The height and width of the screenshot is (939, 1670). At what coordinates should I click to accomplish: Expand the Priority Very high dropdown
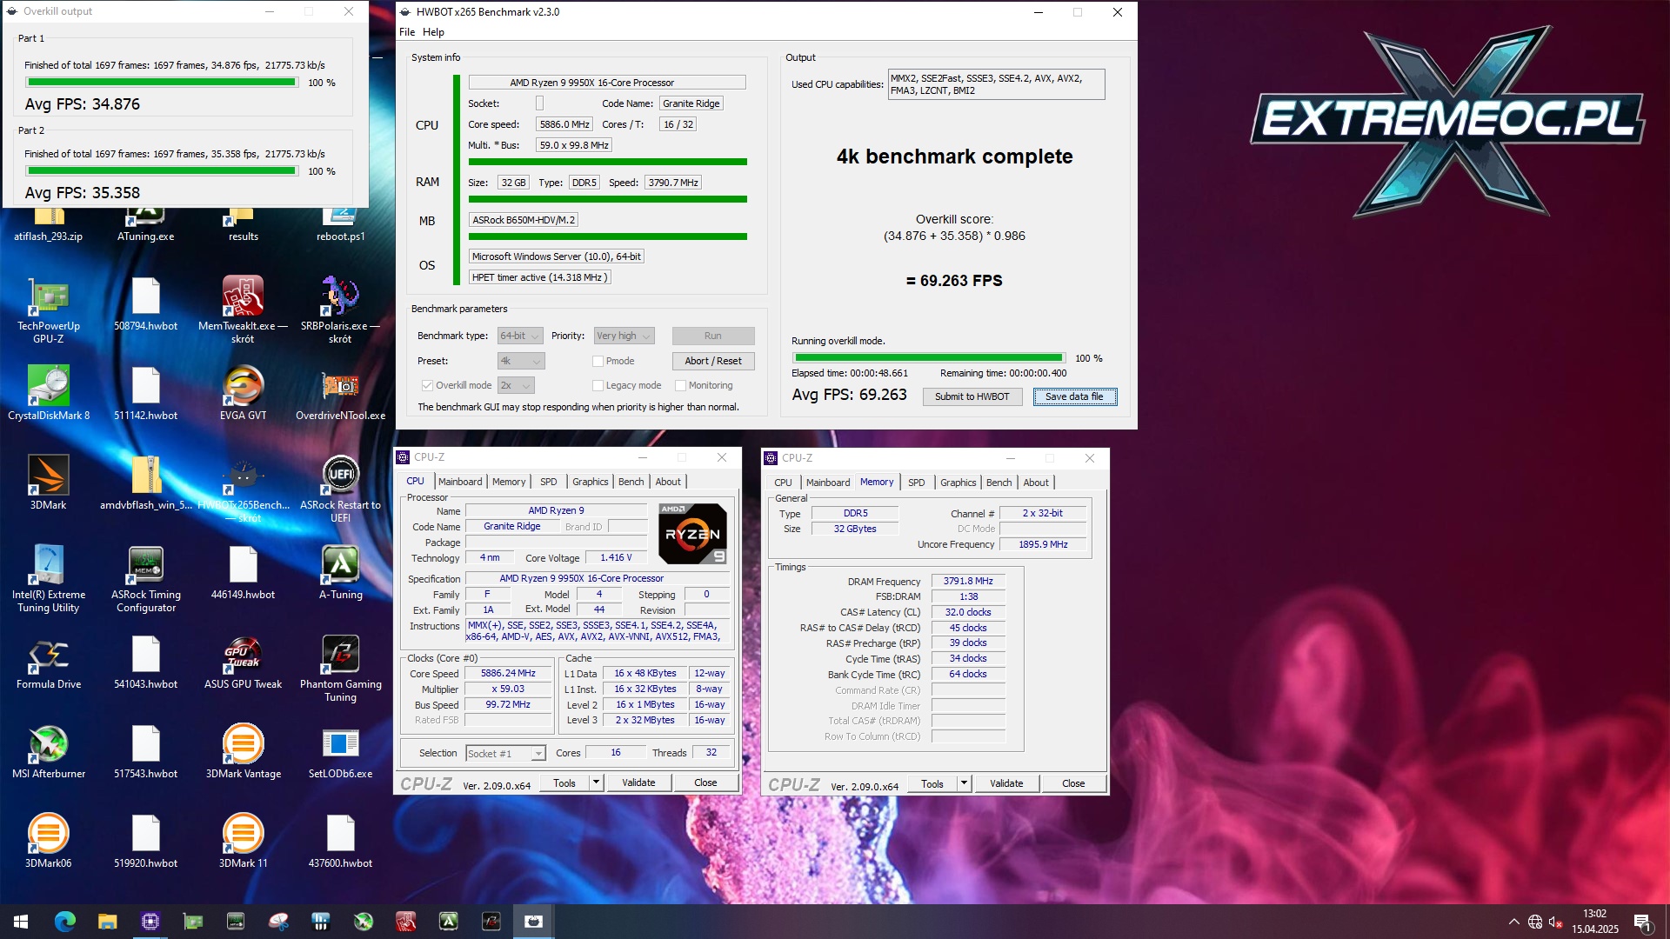coord(624,336)
